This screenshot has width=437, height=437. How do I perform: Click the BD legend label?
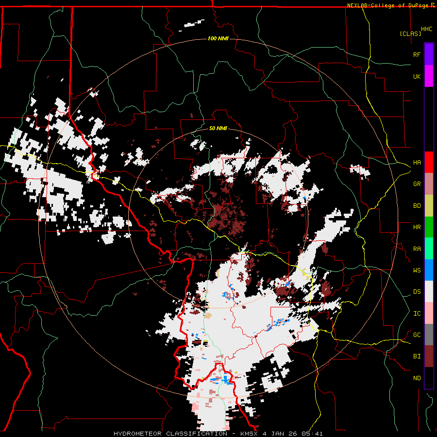tap(417, 206)
